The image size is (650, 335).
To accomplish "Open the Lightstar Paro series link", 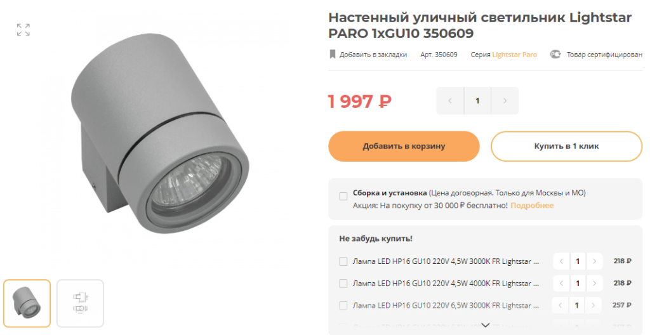I will pos(514,55).
